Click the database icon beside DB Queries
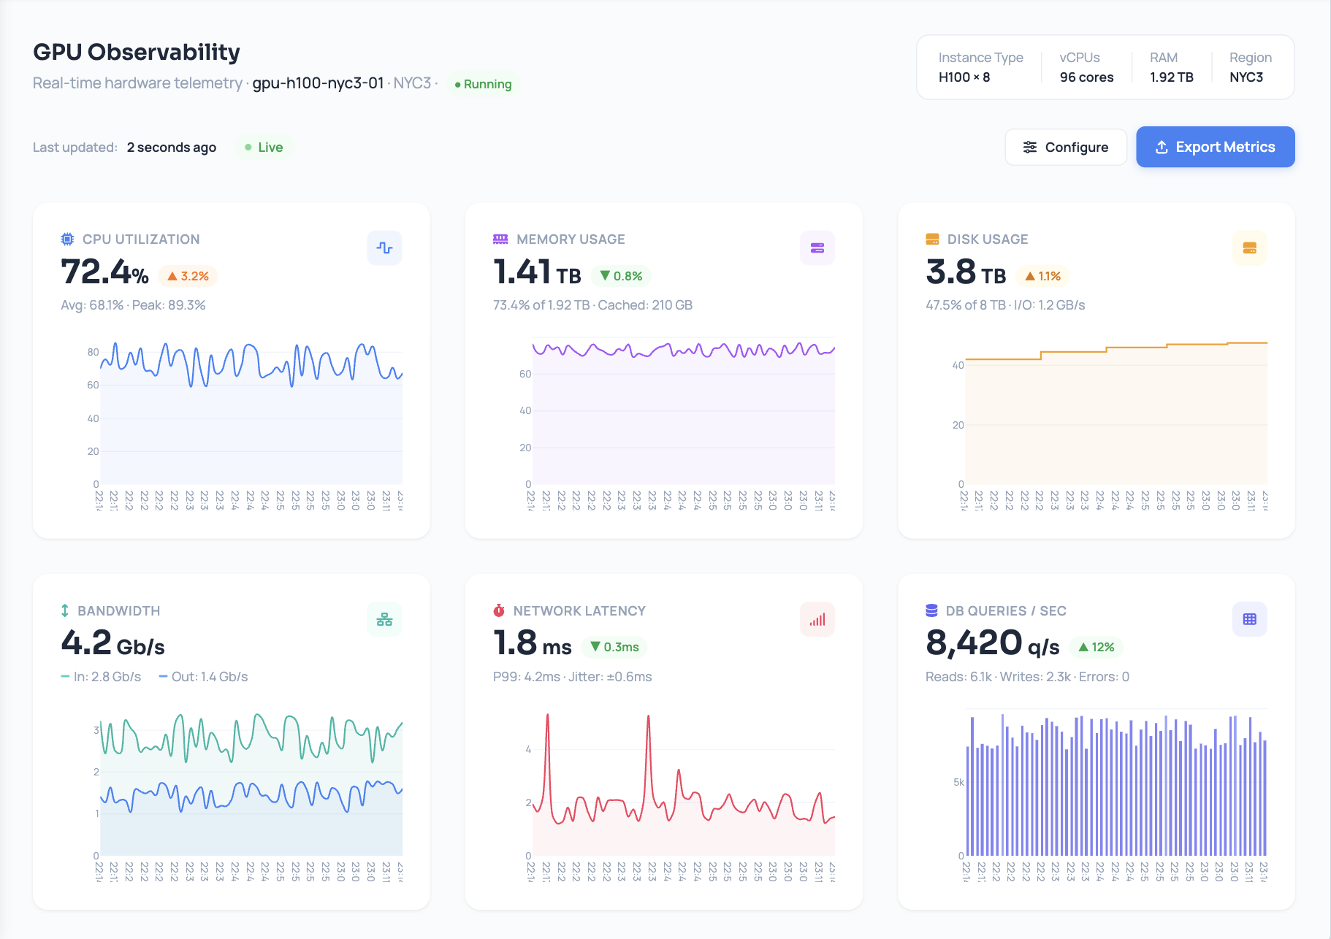Viewport: 1331px width, 939px height. coord(931,610)
